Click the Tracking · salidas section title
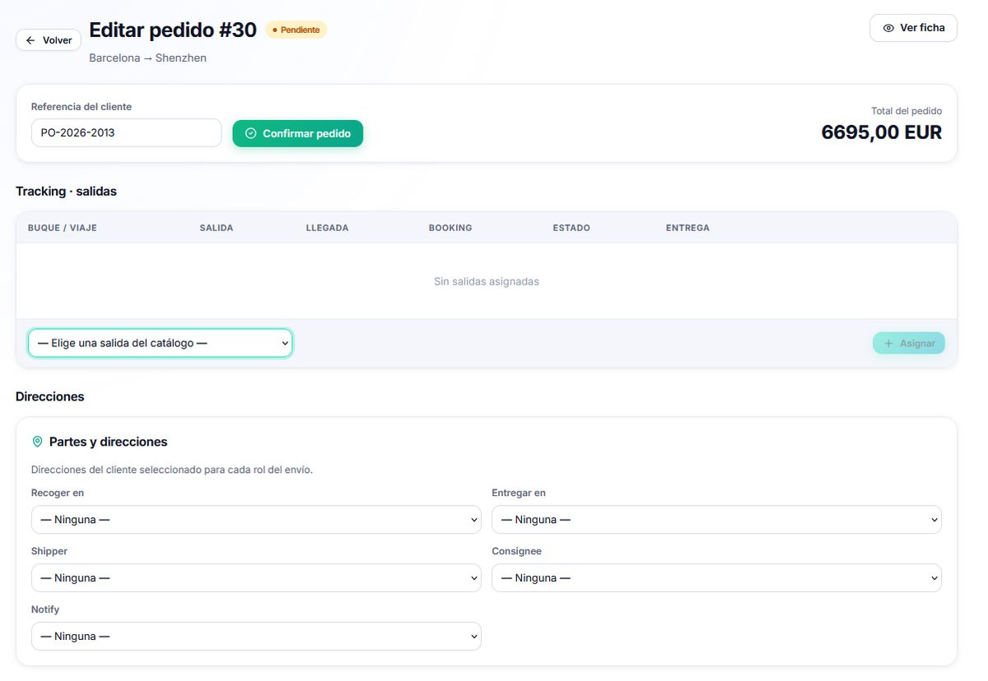This screenshot has height=681, width=988. coord(66,192)
